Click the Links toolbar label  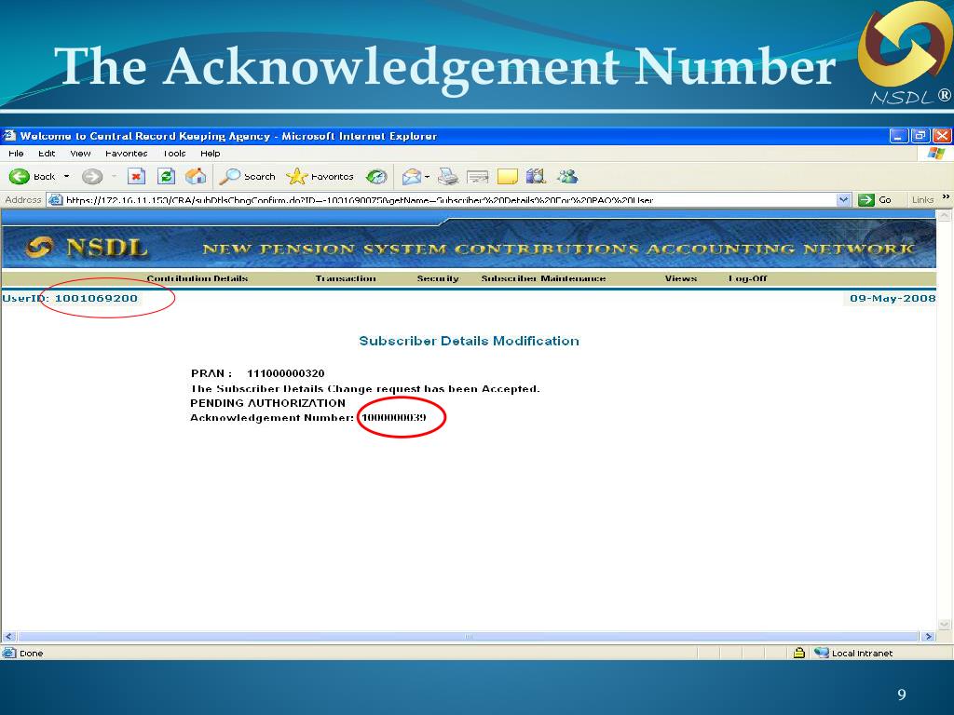coord(922,199)
